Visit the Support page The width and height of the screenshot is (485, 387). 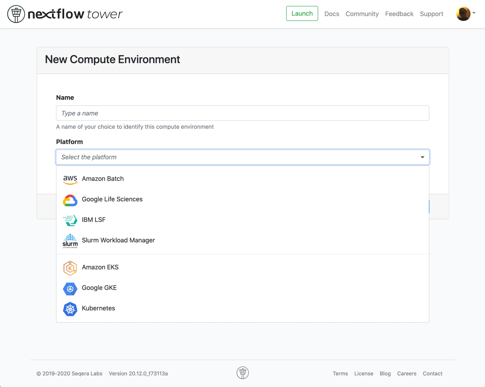coord(431,14)
